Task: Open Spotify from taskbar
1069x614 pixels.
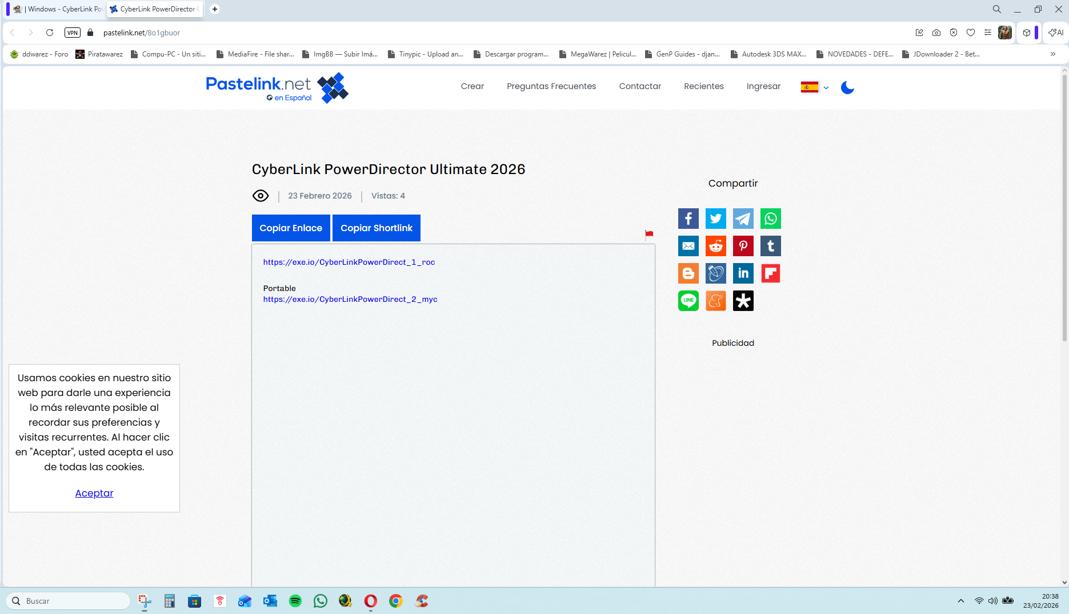Action: click(295, 601)
